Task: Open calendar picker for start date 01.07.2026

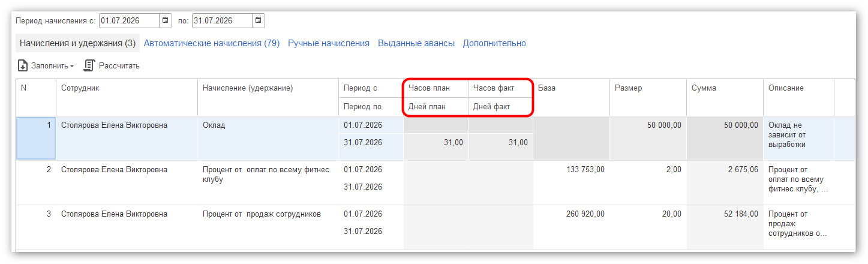Action: point(166,20)
